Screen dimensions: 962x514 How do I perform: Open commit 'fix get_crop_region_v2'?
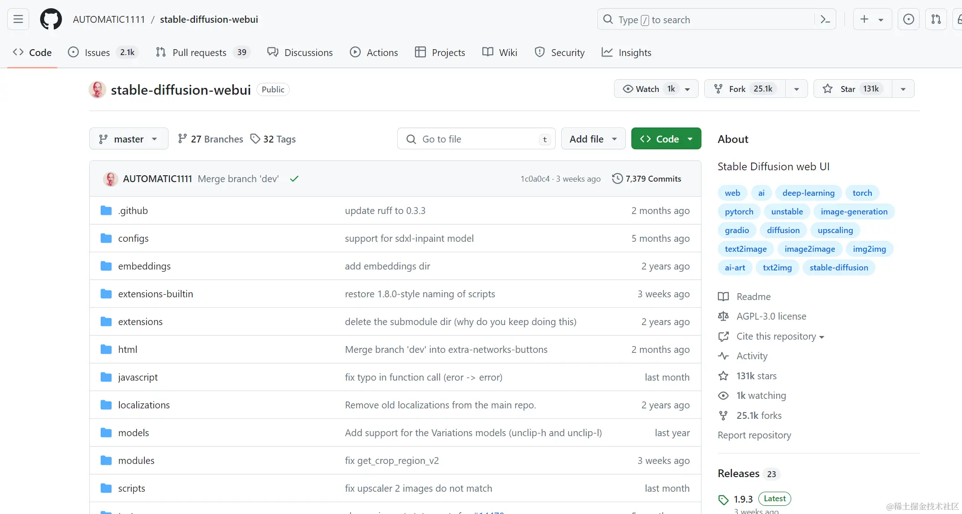pyautogui.click(x=392, y=460)
